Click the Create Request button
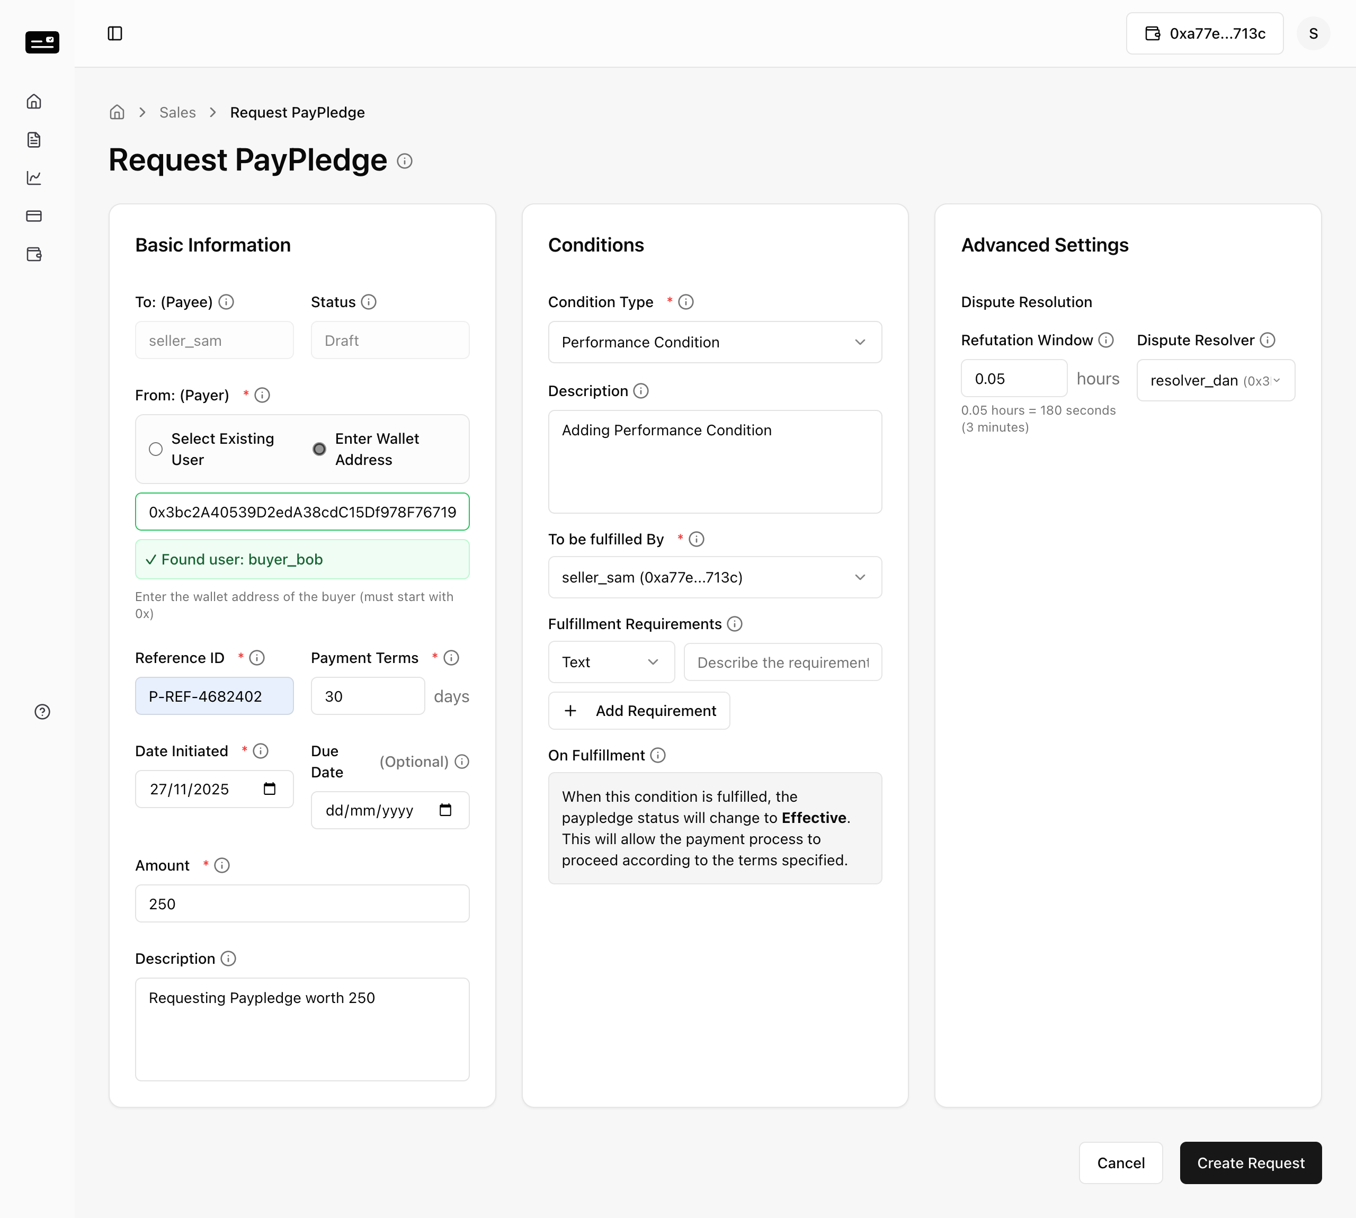 tap(1250, 1163)
